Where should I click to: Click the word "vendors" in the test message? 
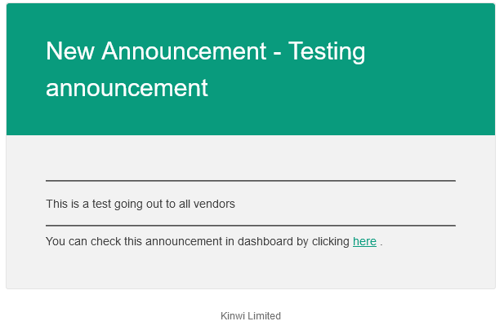(214, 204)
